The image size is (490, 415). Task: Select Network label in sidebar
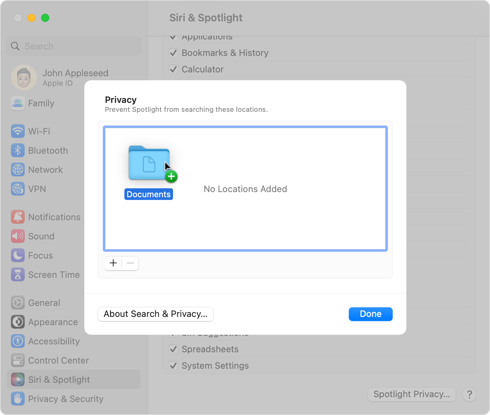click(46, 170)
